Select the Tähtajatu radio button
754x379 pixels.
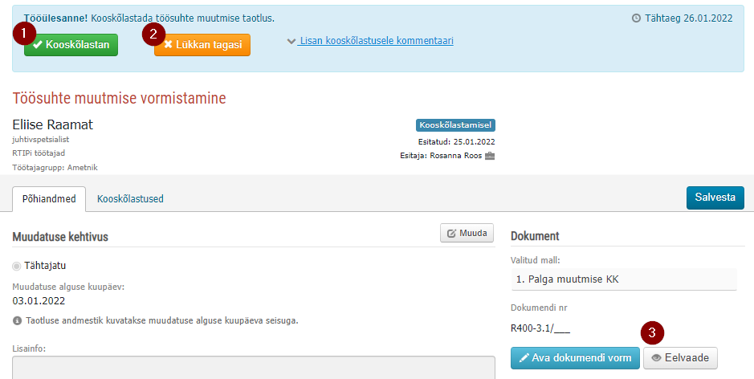(x=17, y=266)
